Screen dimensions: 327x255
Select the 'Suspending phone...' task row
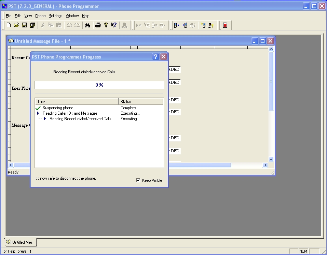click(x=99, y=108)
